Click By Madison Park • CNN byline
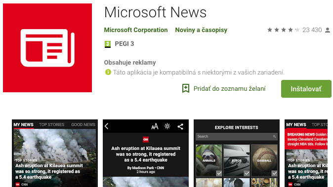Viewport: 333px width, 187px height. (146, 168)
